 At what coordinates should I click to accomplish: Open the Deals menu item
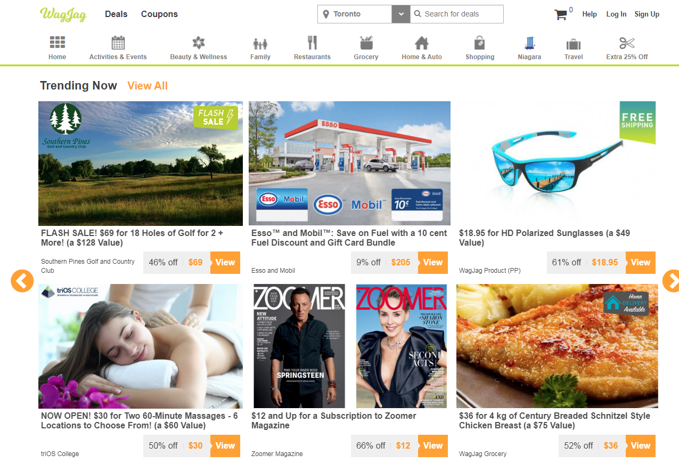pos(116,14)
